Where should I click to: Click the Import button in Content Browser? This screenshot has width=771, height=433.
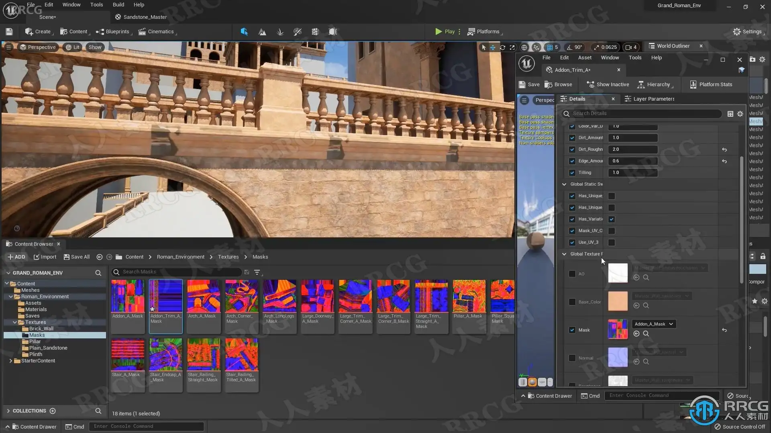point(45,257)
